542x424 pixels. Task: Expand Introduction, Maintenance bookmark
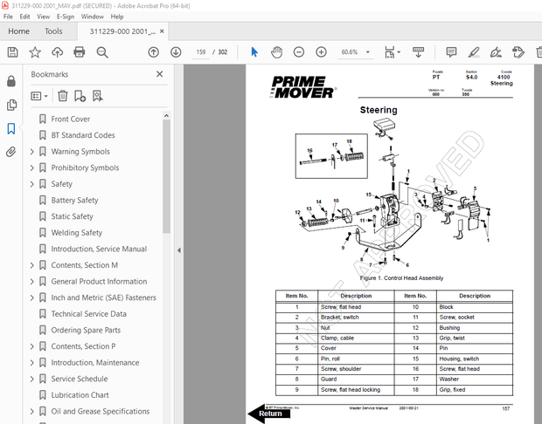point(31,362)
